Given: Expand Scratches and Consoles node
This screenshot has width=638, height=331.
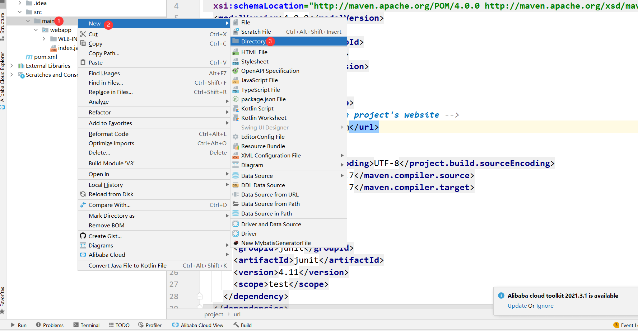Looking at the screenshot, I should (11, 75).
